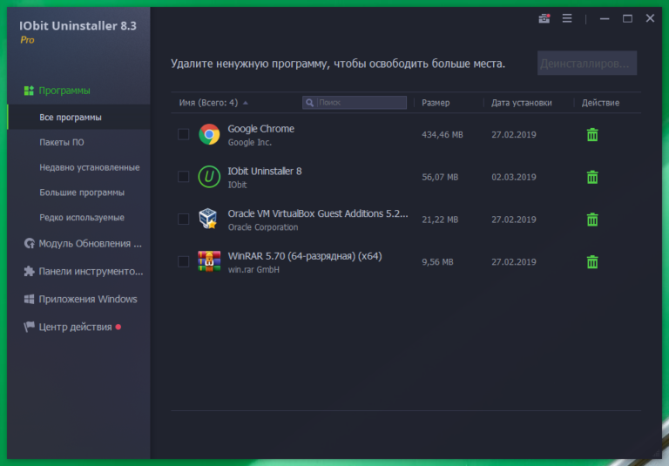
Task: Select the IObit Uninstaller 8 name text
Action: 265,171
